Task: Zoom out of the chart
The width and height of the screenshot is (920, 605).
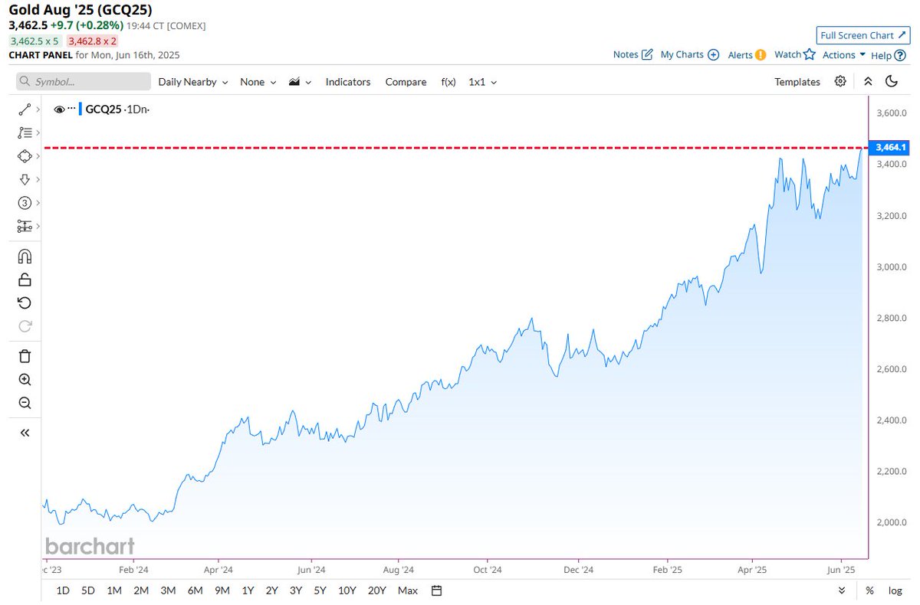Action: click(x=25, y=403)
